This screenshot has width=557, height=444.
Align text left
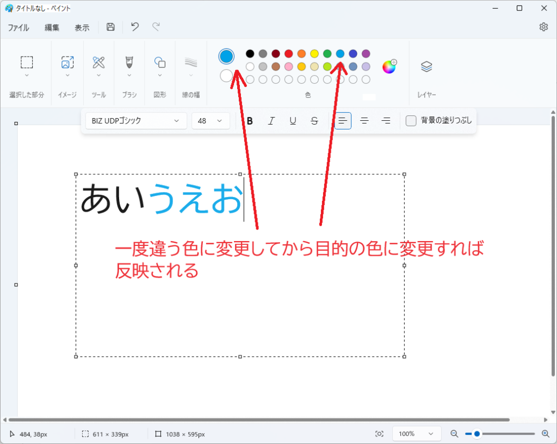tap(343, 121)
